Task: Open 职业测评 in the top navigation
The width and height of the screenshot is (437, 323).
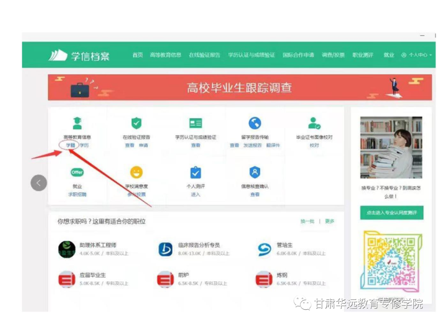Action: click(x=363, y=55)
